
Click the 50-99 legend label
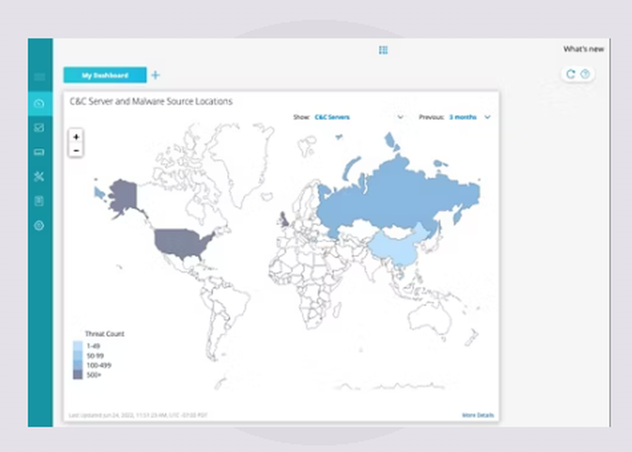[x=95, y=356]
